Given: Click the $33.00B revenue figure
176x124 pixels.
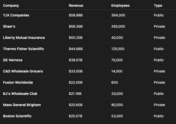Looking at the screenshot, I should (76, 71).
